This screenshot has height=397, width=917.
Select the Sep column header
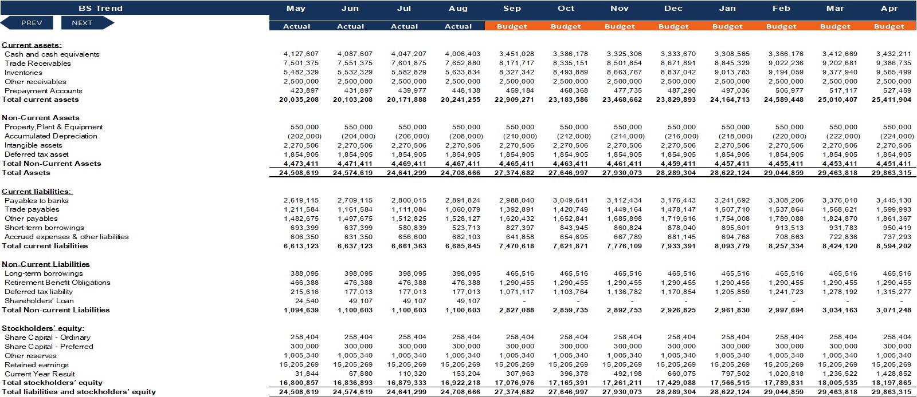[x=512, y=8]
